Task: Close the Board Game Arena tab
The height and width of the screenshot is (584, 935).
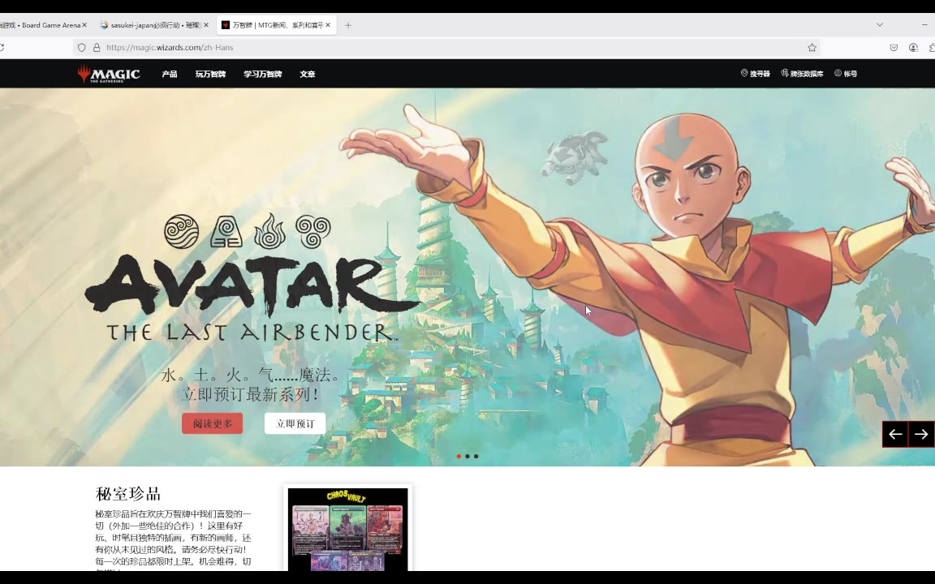Action: click(x=84, y=25)
